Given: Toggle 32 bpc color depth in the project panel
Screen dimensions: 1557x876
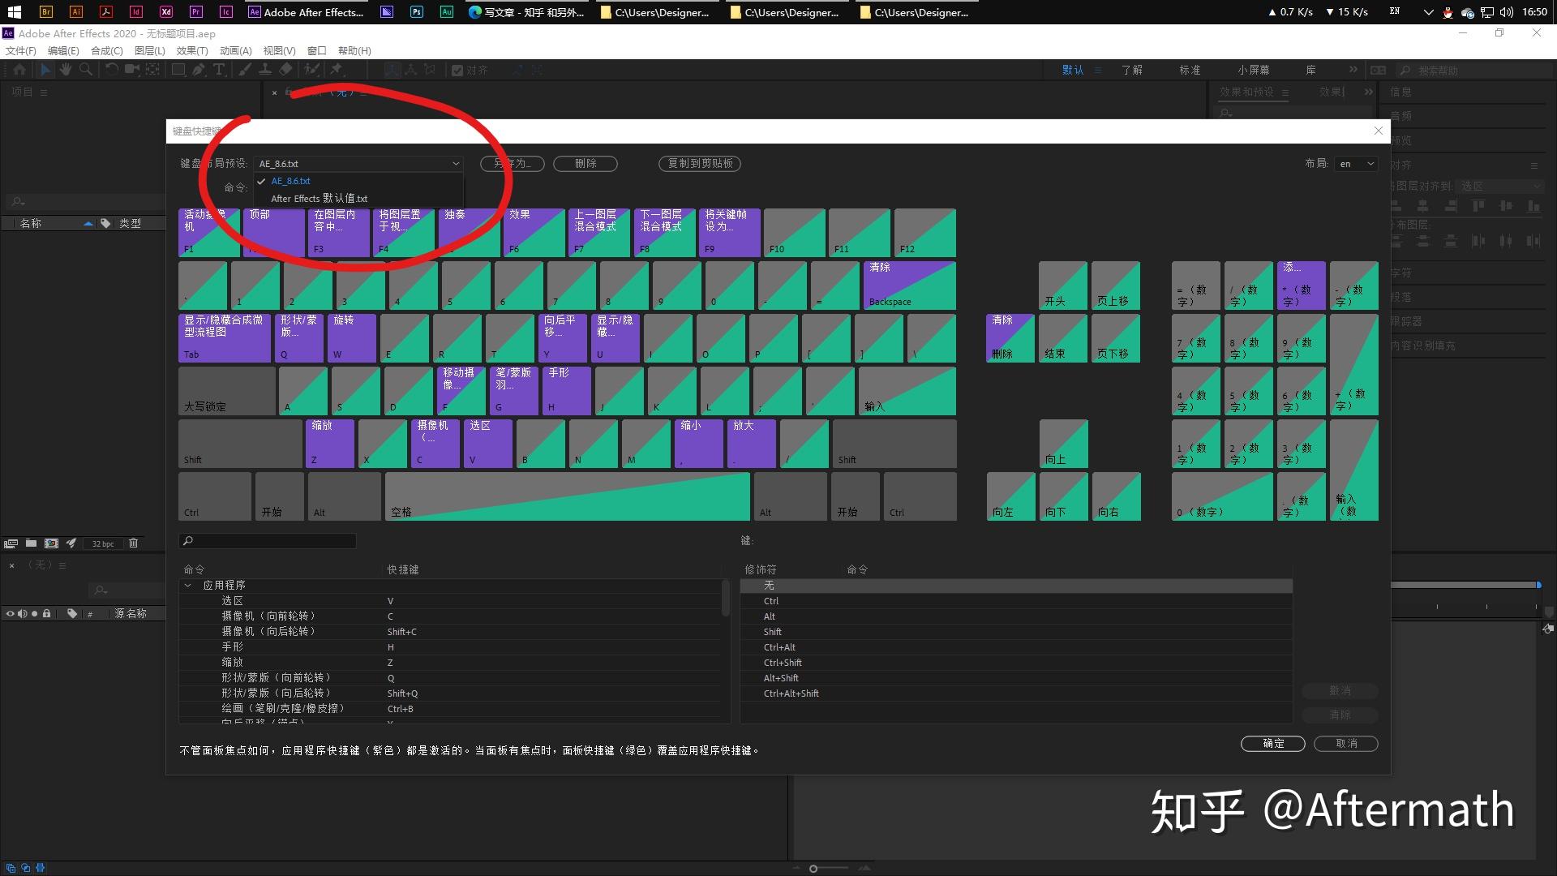Looking at the screenshot, I should point(102,543).
